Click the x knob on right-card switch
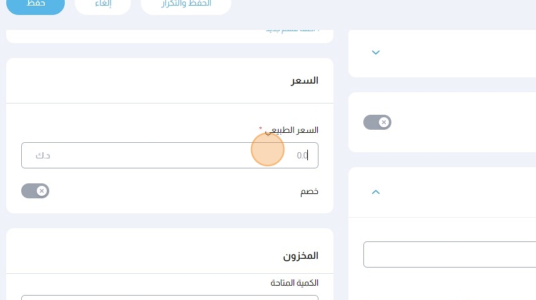This screenshot has height=300, width=536. click(384, 122)
